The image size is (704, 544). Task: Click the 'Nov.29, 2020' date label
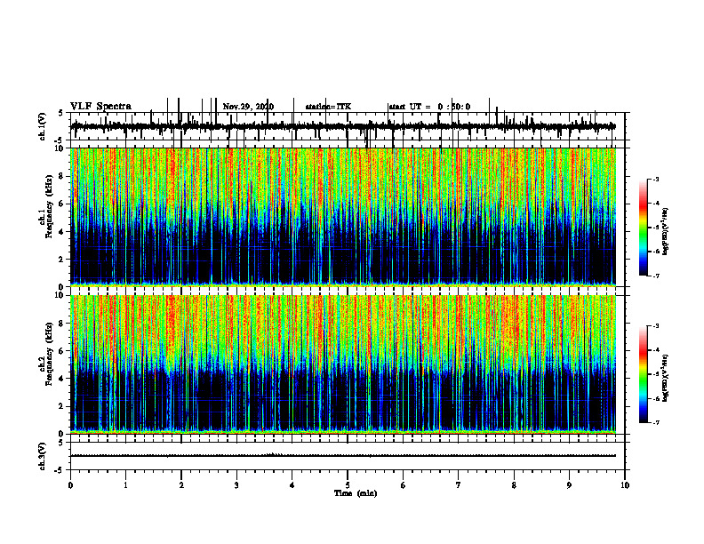point(248,107)
